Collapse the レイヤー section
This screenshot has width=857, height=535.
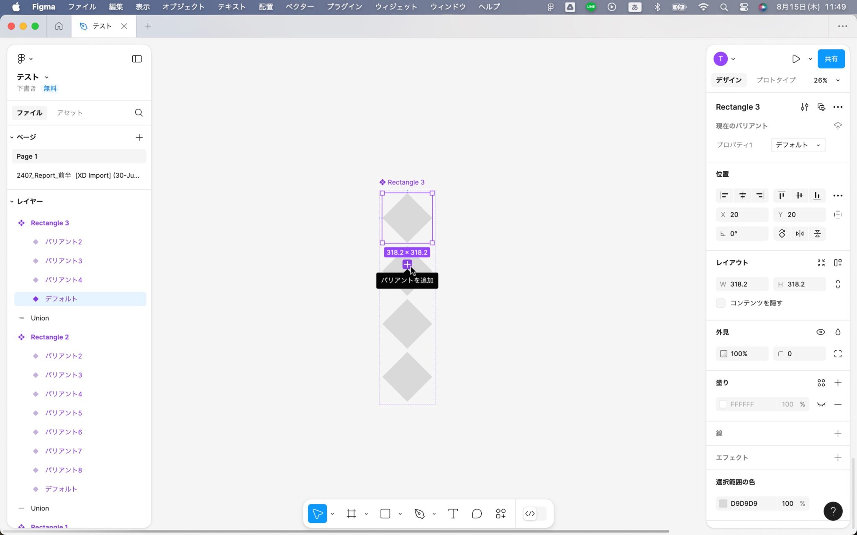click(x=12, y=201)
